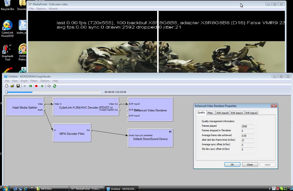
Task: Save the graph with the floppy disk icon
Action: tap(18, 86)
